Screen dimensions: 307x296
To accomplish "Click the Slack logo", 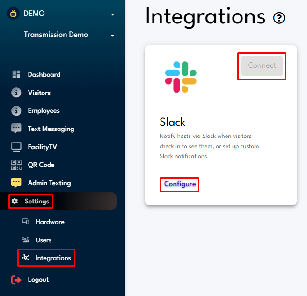I will click(x=181, y=77).
